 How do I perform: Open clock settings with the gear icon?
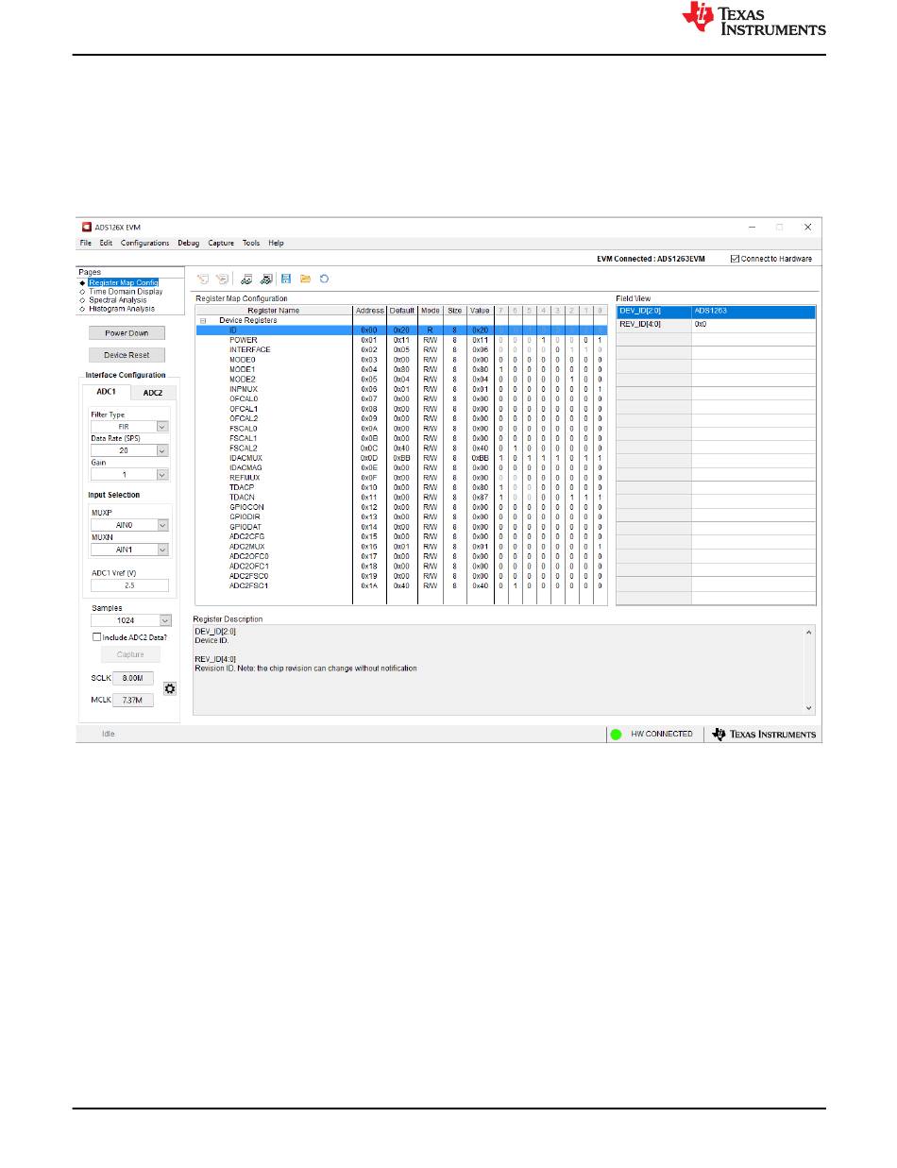[x=170, y=688]
